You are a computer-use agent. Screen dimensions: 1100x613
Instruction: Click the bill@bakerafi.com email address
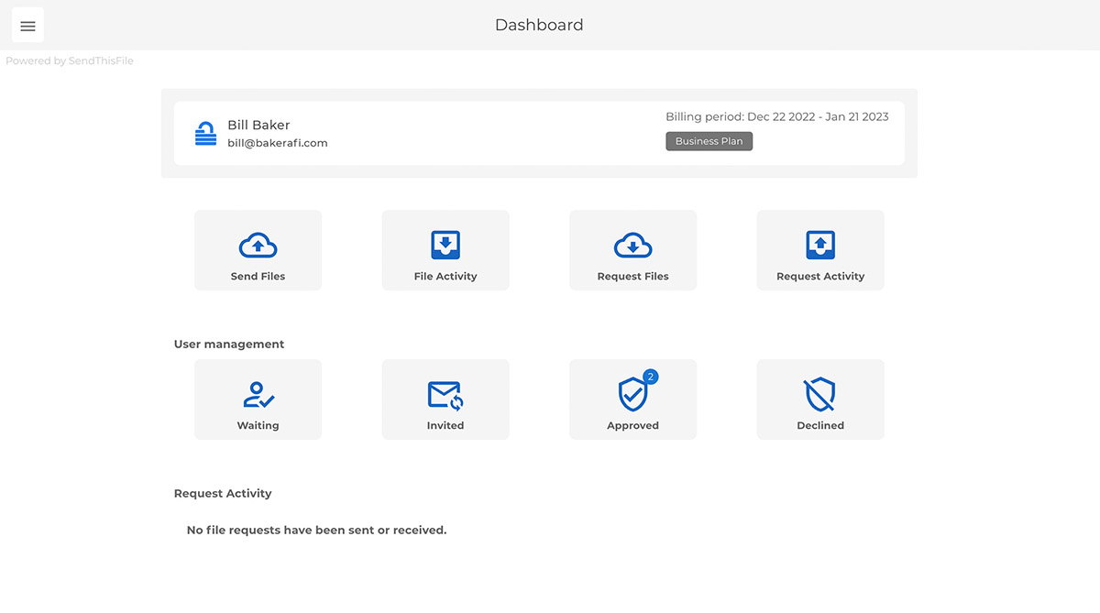point(278,143)
